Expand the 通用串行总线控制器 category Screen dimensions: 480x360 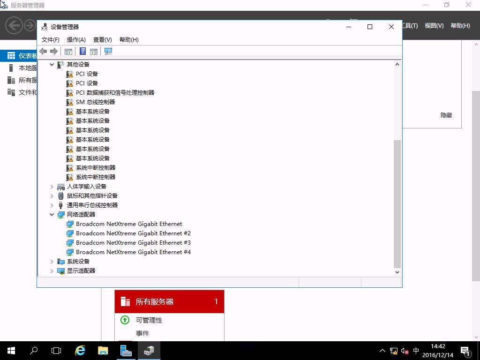click(x=52, y=205)
